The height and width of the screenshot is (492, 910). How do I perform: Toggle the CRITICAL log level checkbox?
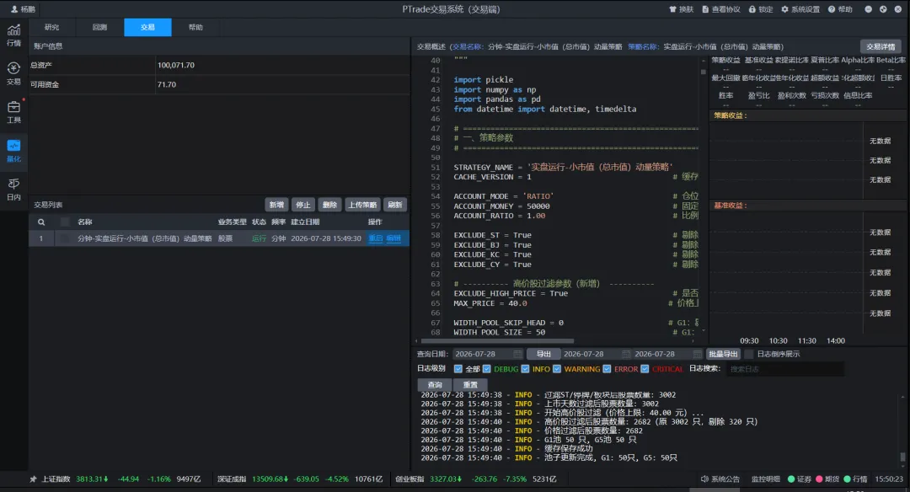point(645,369)
